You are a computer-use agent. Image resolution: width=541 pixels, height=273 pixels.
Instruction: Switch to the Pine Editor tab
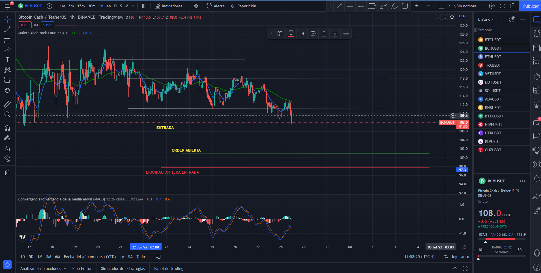[x=82, y=268]
